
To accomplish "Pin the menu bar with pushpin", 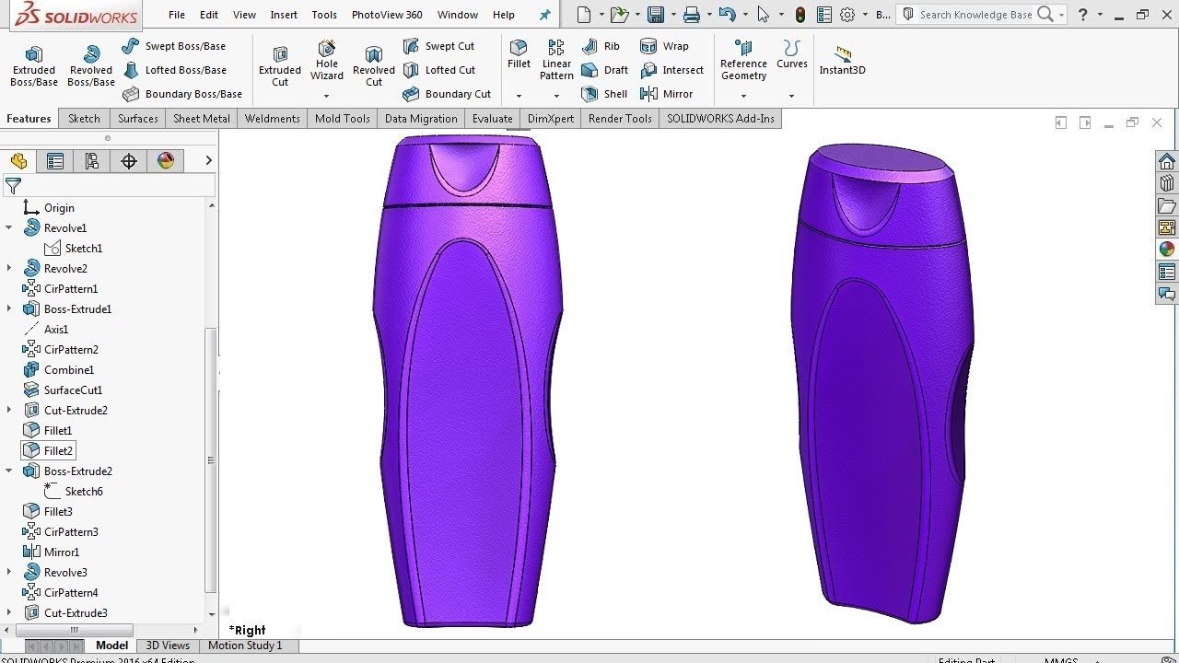I will 544,15.
